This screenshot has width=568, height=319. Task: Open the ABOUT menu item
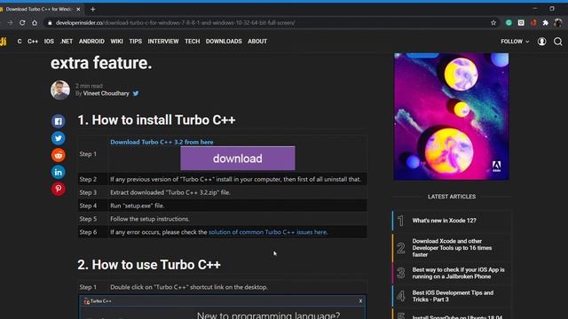(257, 42)
